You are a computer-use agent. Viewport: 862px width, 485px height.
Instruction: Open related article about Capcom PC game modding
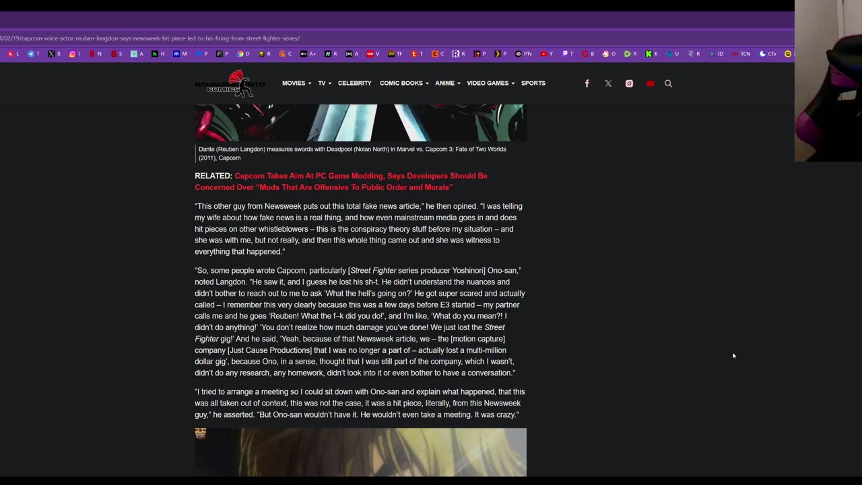[341, 181]
